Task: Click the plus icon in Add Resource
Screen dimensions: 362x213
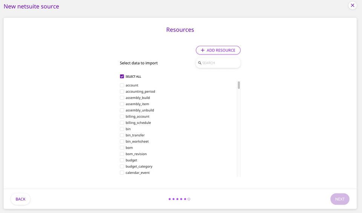Action: click(x=202, y=50)
